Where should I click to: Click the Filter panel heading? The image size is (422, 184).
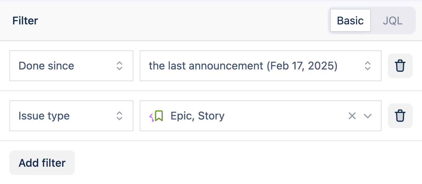pos(25,21)
